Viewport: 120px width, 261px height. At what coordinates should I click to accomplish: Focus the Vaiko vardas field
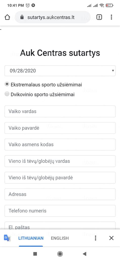pyautogui.click(x=60, y=111)
